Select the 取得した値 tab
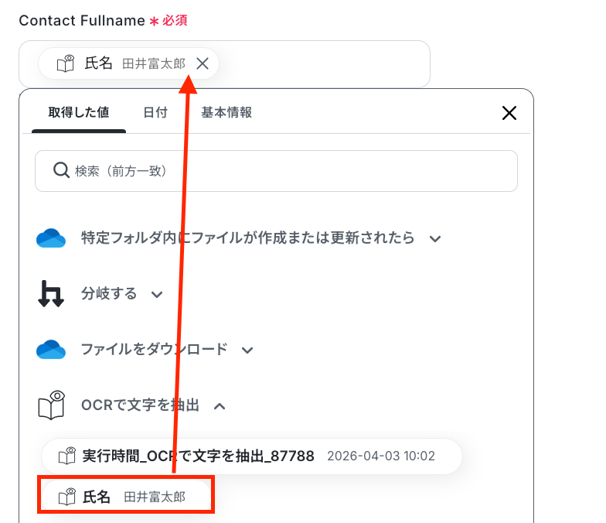 pos(79,113)
